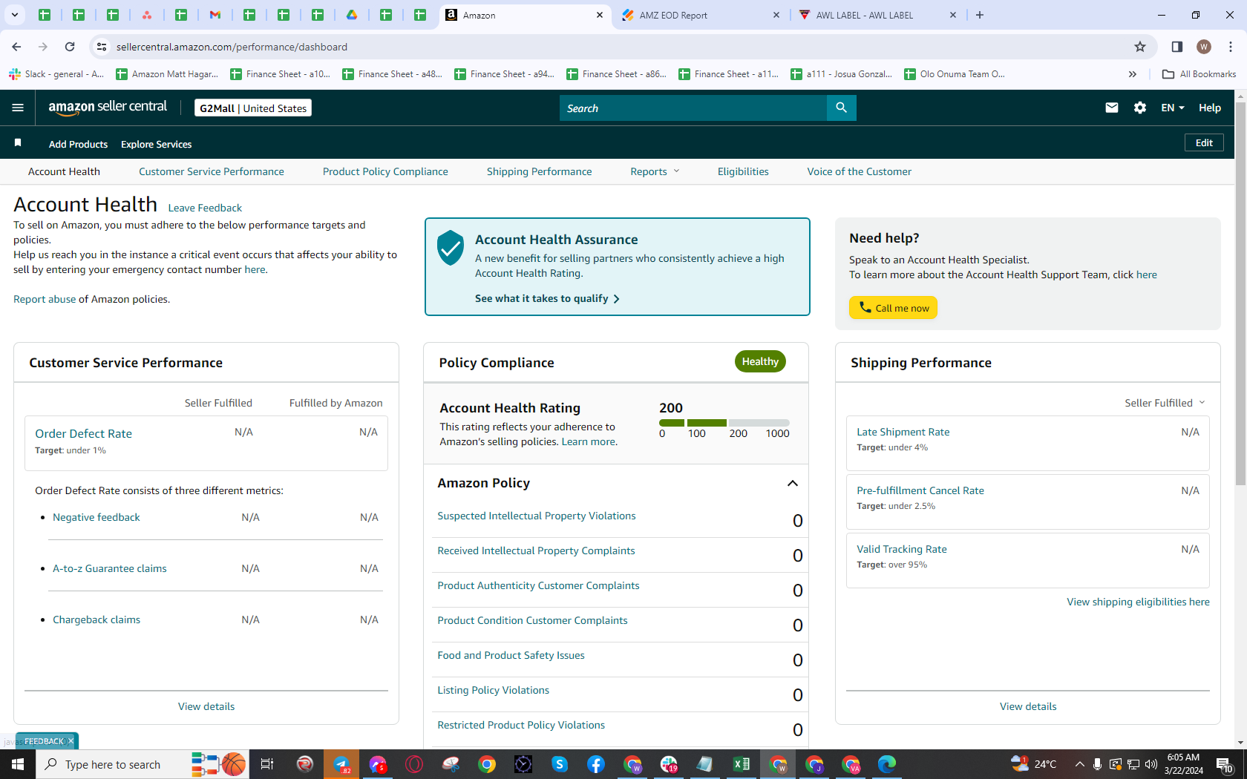Screen dimensions: 1247x779
Task: Go to Product Policy Compliance tab
Action: point(385,171)
